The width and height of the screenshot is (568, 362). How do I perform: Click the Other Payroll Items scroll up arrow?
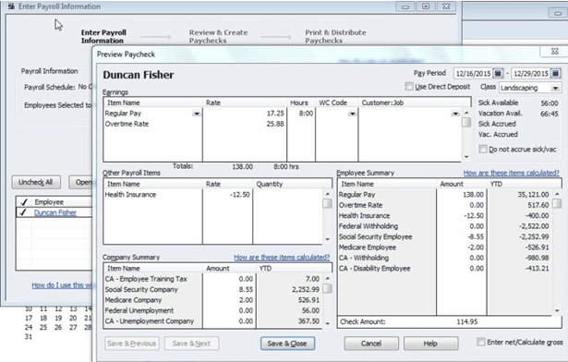coord(328,194)
